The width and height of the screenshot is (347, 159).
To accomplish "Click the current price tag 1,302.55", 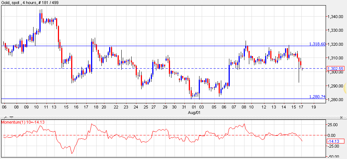I will 335,69.
